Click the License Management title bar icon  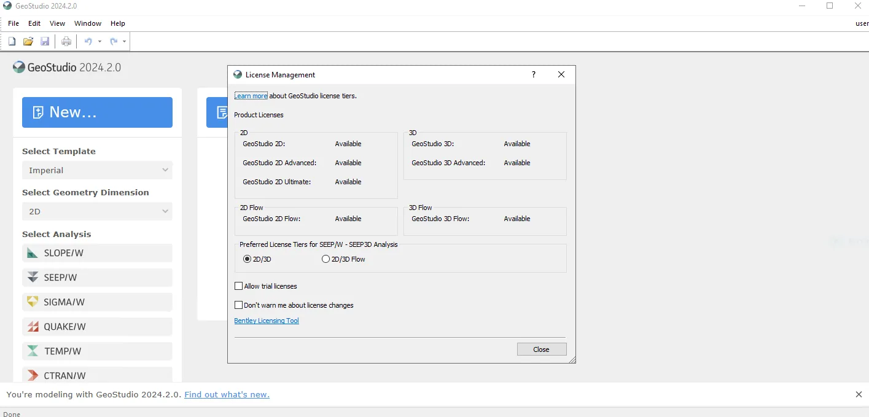[x=238, y=74]
